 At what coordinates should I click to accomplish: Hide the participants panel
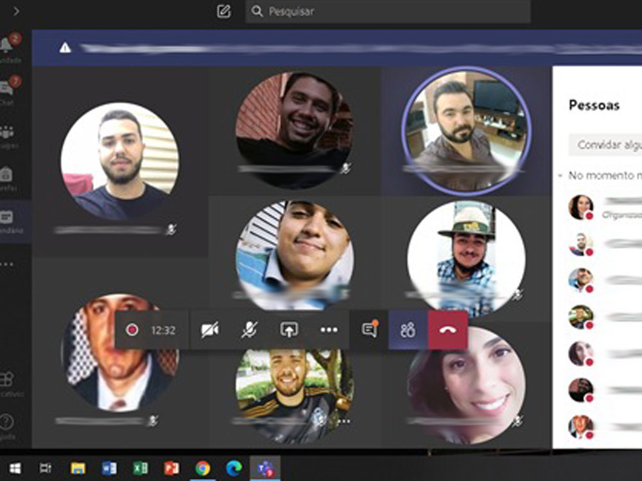click(x=408, y=330)
